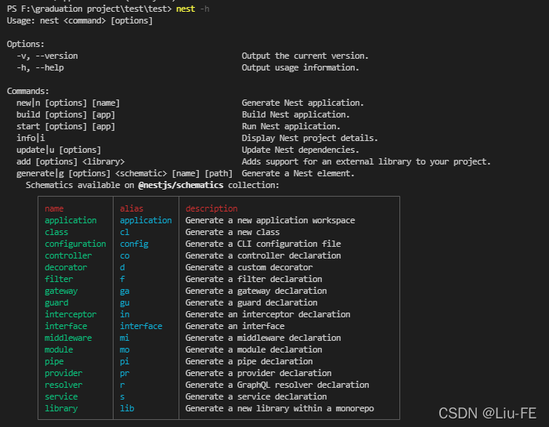Image resolution: width=549 pixels, height=427 pixels.
Task: Click 'library' in the name column
Action: pos(61,408)
